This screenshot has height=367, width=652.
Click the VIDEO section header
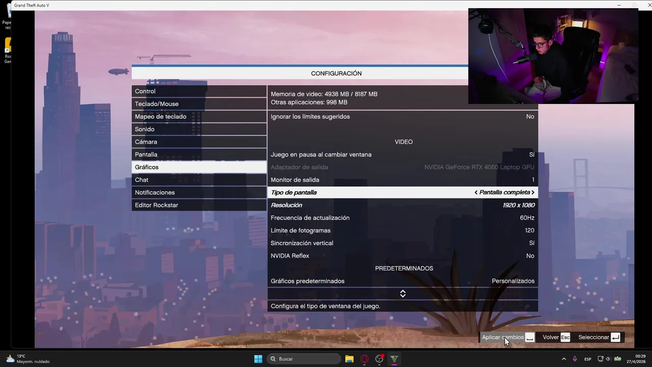[403, 142]
